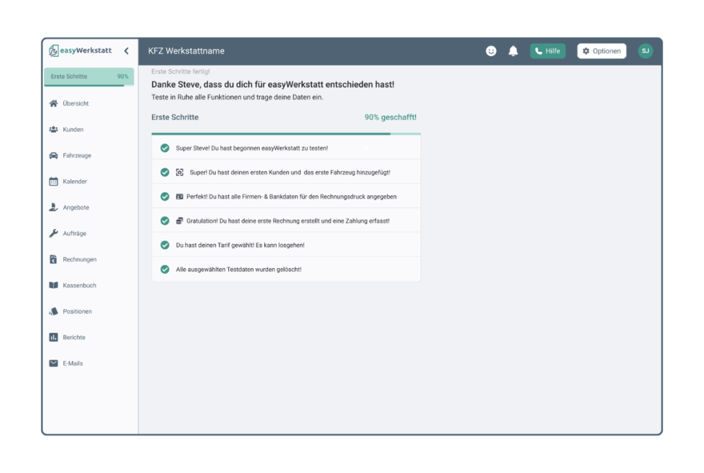Click the Kalender calendar icon
Screen dimensions: 704x473
click(x=54, y=181)
